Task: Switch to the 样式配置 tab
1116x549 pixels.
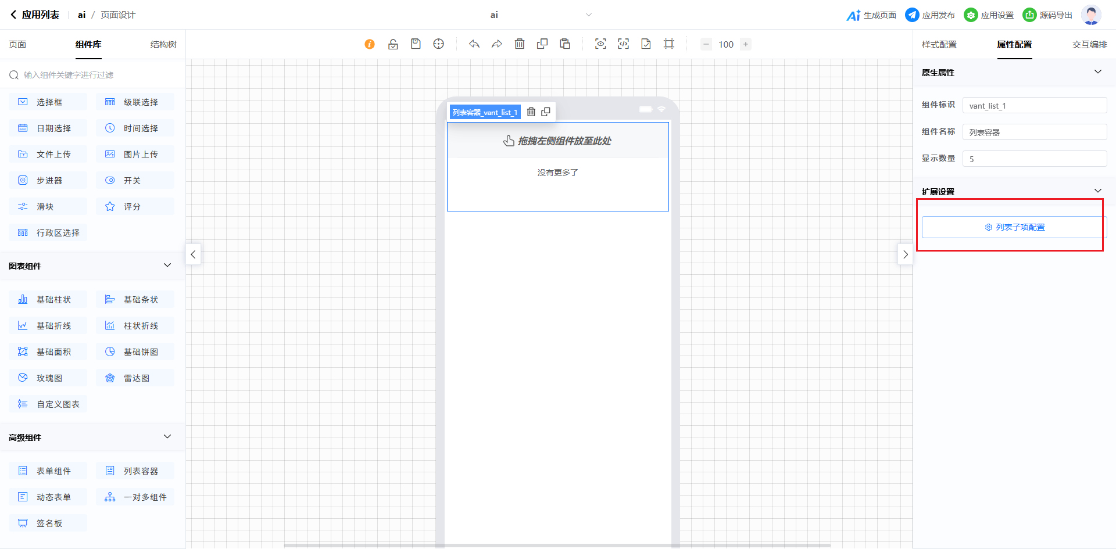Action: click(x=939, y=45)
